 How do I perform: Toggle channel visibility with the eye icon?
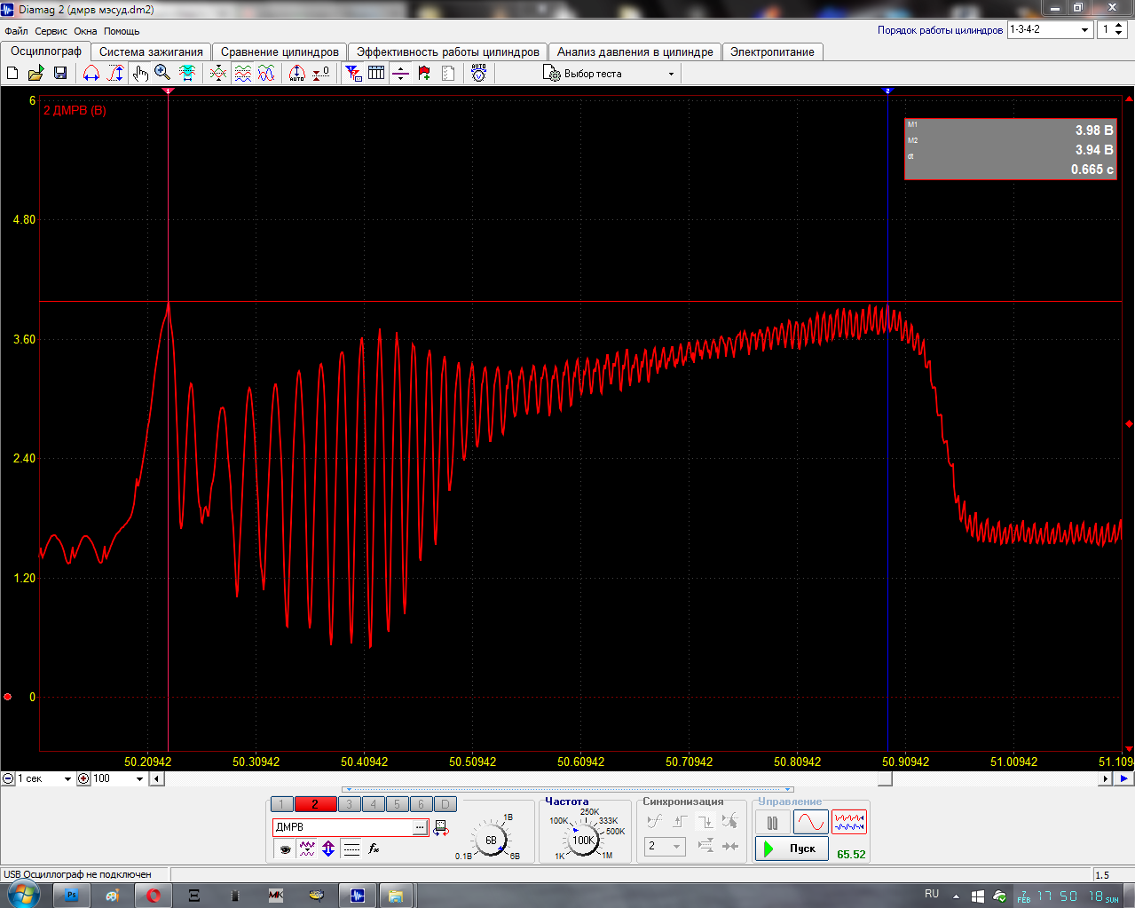tap(285, 849)
